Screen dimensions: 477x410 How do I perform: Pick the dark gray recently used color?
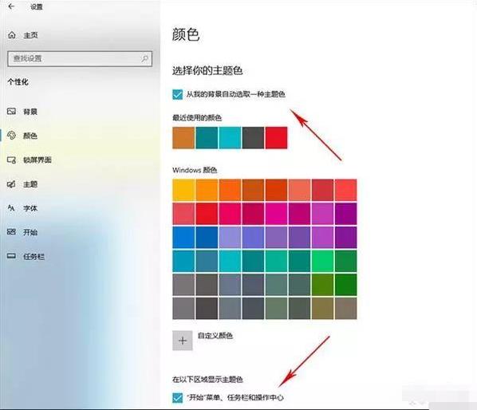point(253,138)
